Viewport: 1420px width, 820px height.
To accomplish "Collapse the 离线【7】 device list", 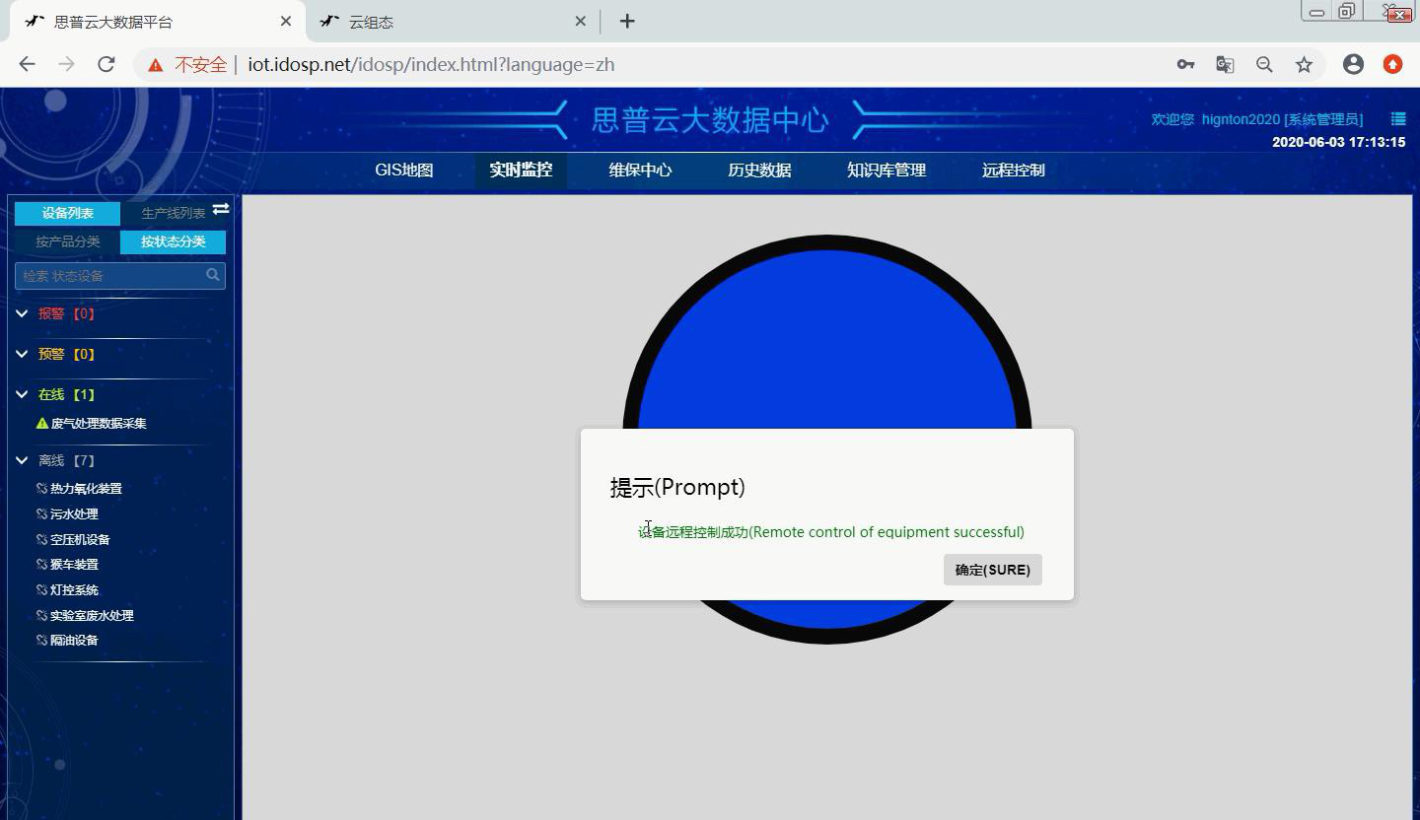I will pyautogui.click(x=22, y=459).
